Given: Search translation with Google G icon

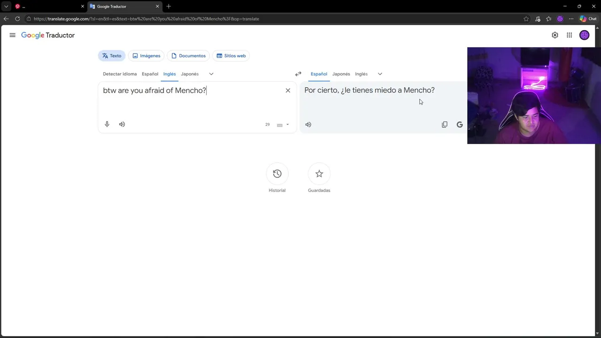Looking at the screenshot, I should [x=460, y=124].
